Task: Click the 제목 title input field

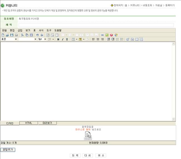Action: 96,25
